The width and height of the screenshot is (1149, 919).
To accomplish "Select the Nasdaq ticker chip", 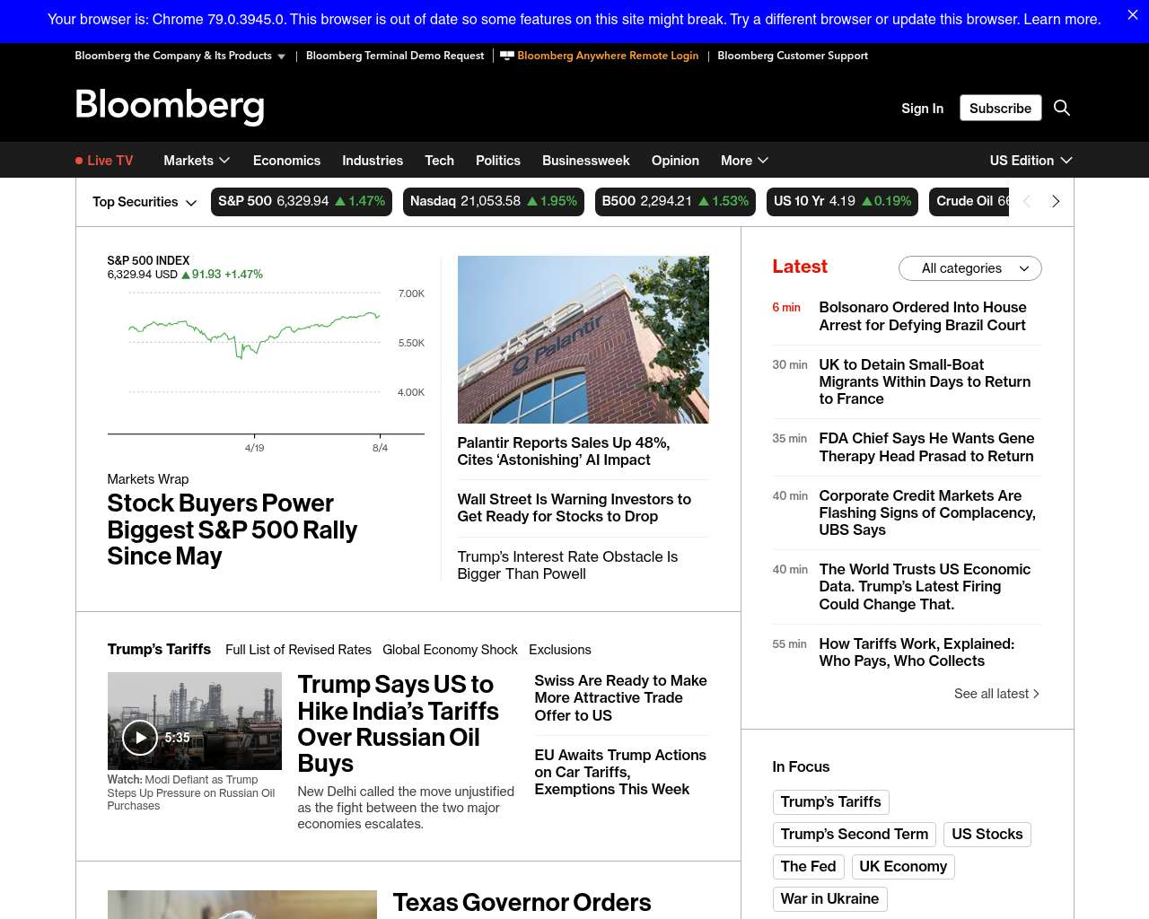I will [x=494, y=202].
